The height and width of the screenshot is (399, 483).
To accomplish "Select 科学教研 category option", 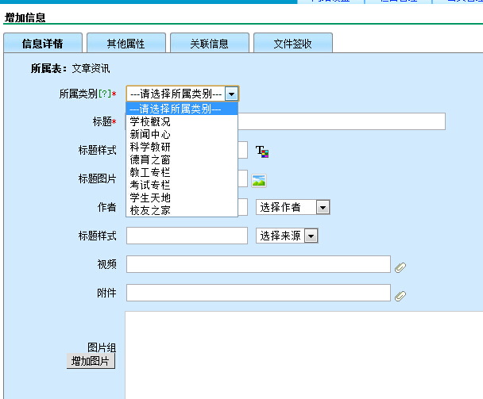I will 150,147.
